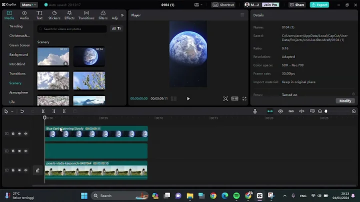This screenshot has height=202, width=360.
Task: Click the Shortcut button
Action: (x=223, y=4)
